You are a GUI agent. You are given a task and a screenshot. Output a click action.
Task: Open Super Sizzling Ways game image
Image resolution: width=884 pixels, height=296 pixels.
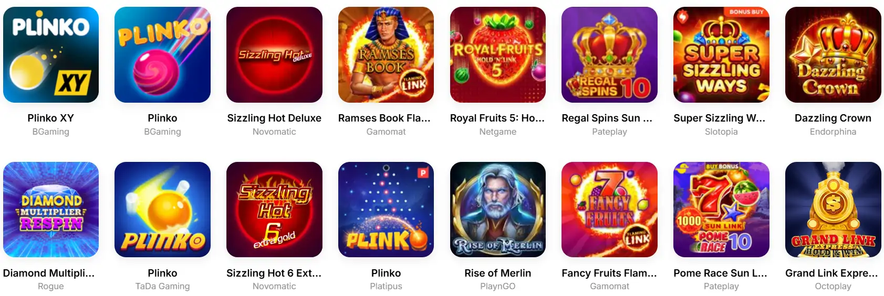(721, 54)
